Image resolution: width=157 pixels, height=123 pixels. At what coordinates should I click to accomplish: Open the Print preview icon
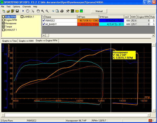point(57,11)
